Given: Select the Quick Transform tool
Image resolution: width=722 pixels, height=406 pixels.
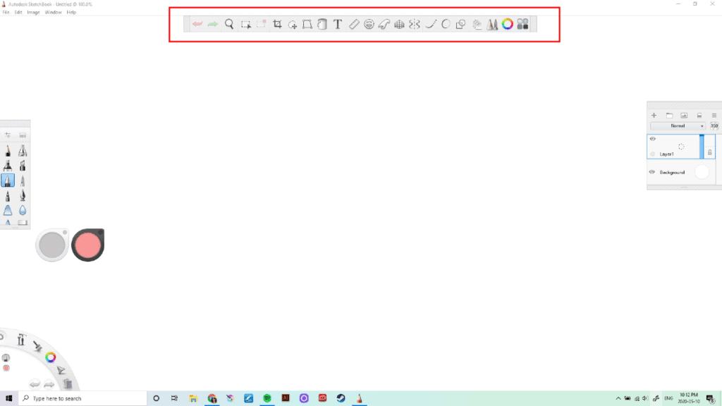Looking at the screenshot, I should click(293, 25).
